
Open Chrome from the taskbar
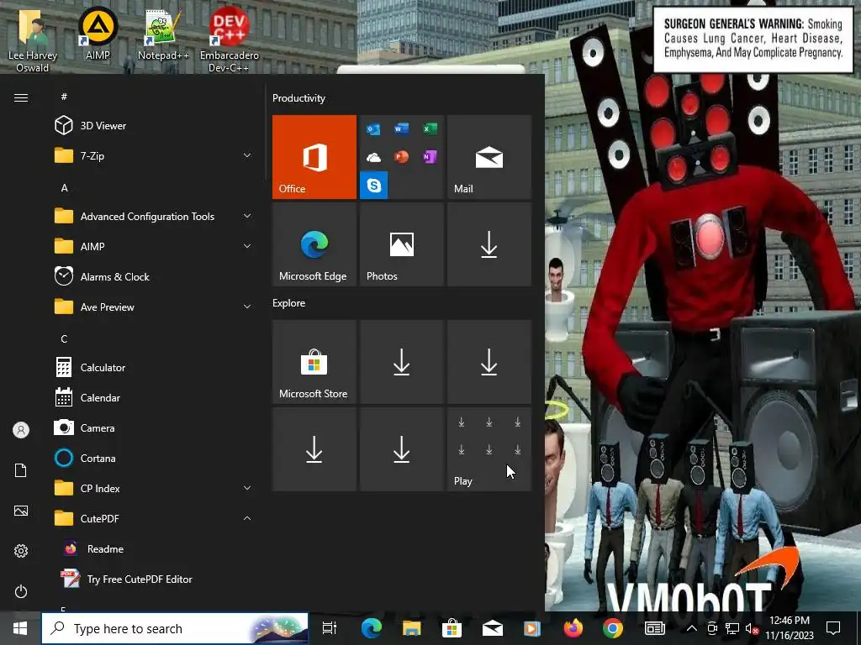point(613,628)
